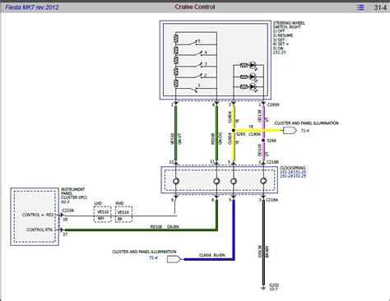The width and height of the screenshot is (390, 301).
Task: Click the 1) OFF legend entry
Action: click(x=279, y=31)
